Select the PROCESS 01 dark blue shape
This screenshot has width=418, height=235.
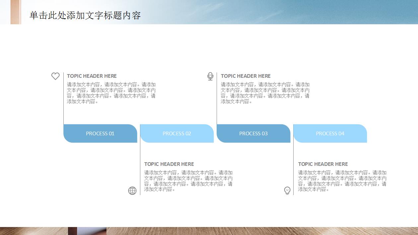coord(100,134)
